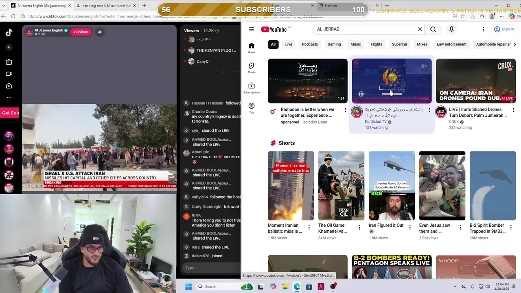Select the Mixes filter chip

pos(422,44)
